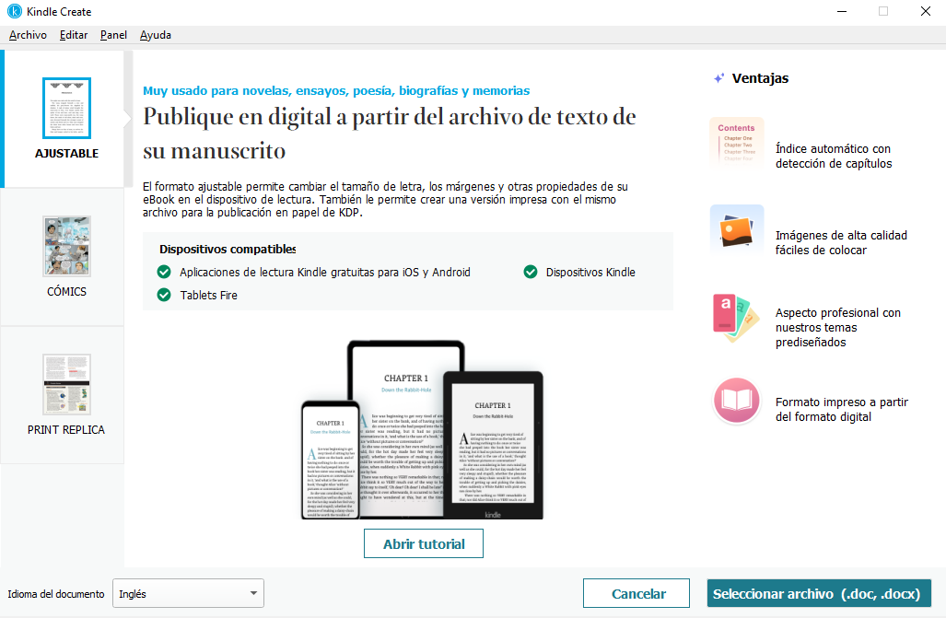This screenshot has height=618, width=946.
Task: Close the Kindle Create window
Action: point(926,11)
